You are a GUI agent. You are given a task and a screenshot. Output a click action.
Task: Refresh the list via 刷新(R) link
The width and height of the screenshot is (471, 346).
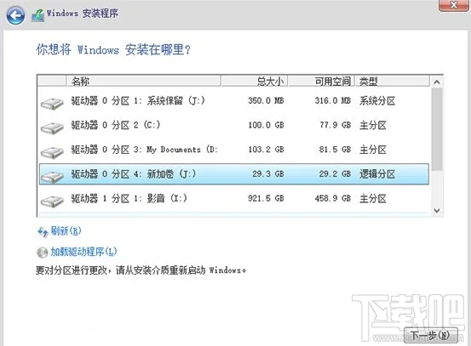[x=66, y=231]
